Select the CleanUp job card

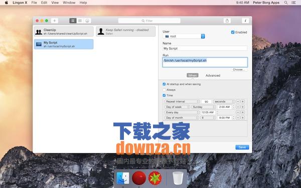[64, 32]
